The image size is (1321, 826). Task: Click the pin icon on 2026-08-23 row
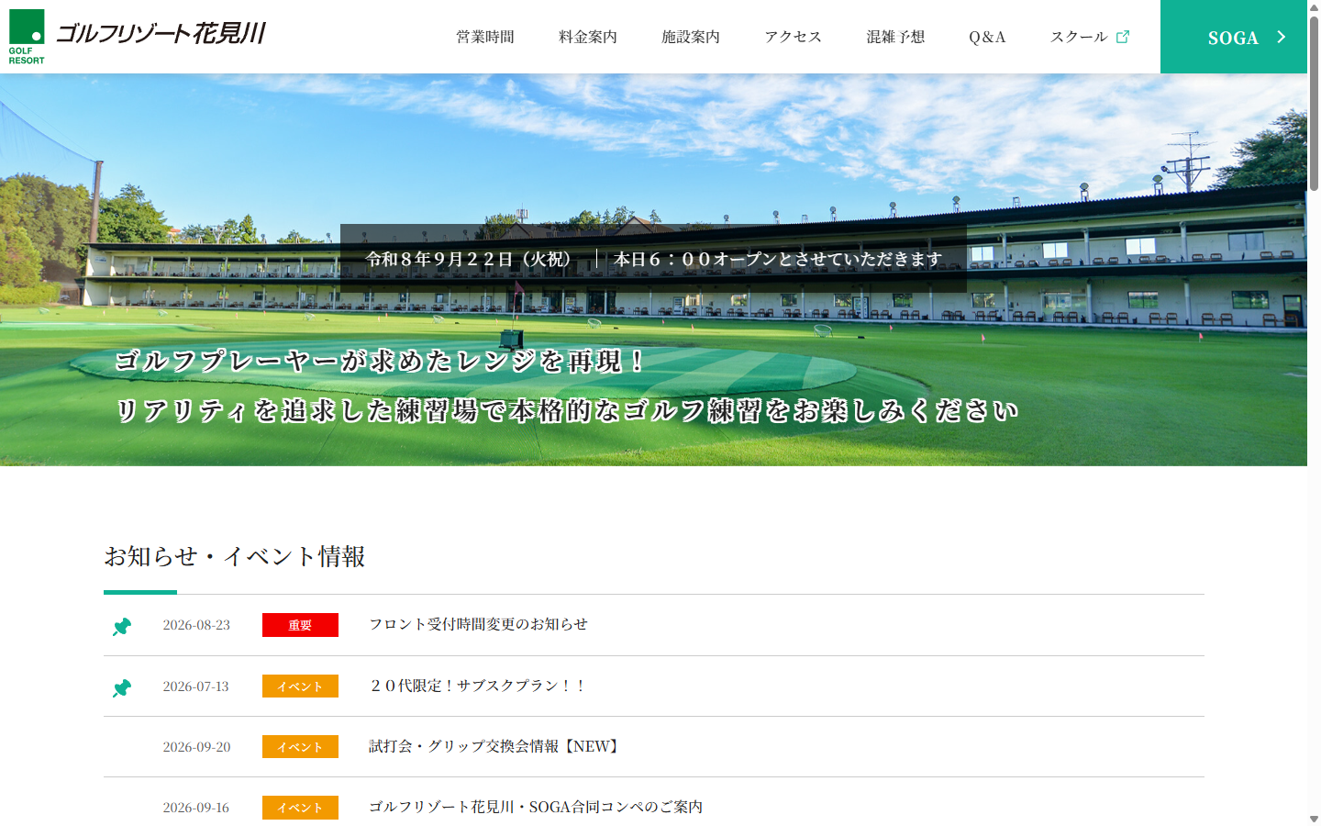122,626
